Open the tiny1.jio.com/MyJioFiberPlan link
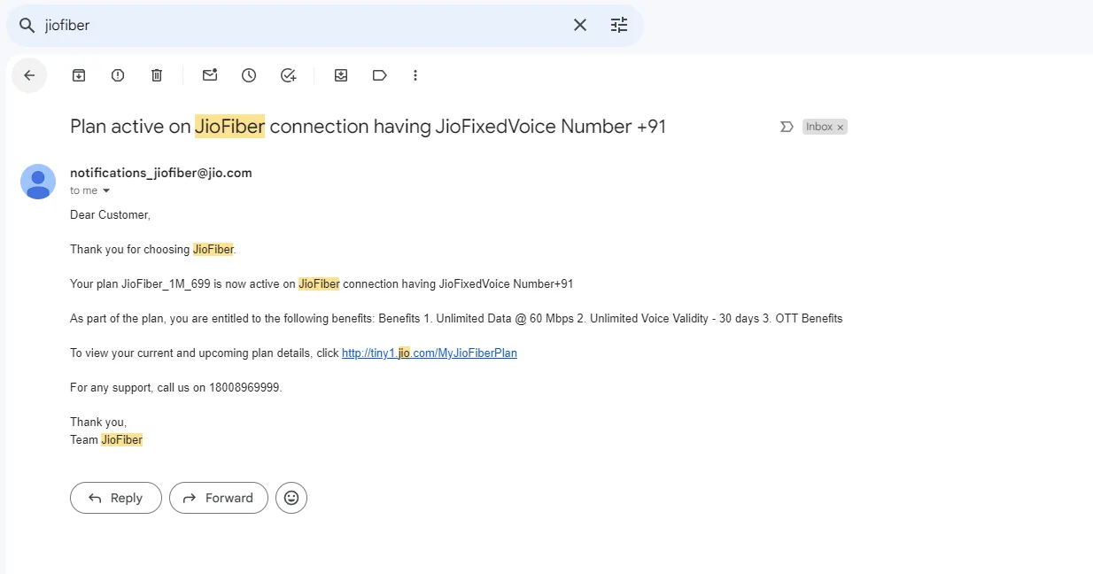1093x574 pixels. [430, 353]
